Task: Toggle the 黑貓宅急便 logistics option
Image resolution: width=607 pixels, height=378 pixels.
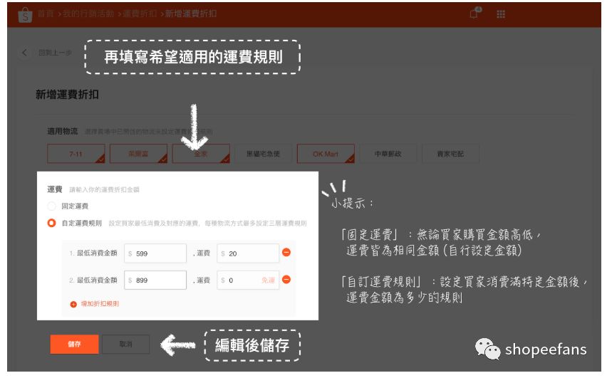Action: pyautogui.click(x=263, y=154)
